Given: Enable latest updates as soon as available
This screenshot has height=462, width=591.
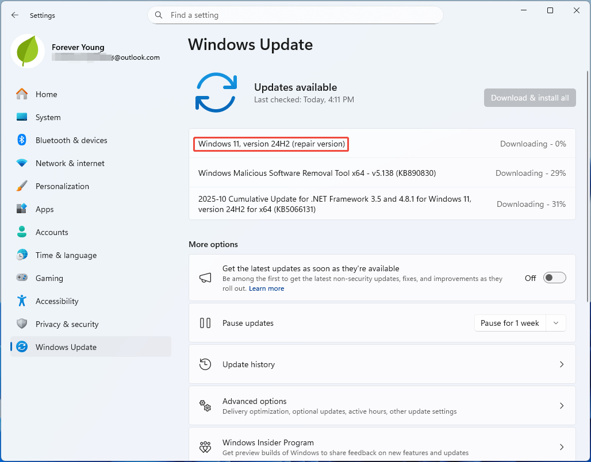Looking at the screenshot, I should click(554, 278).
